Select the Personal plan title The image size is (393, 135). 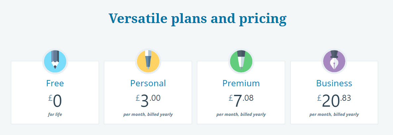click(x=148, y=83)
